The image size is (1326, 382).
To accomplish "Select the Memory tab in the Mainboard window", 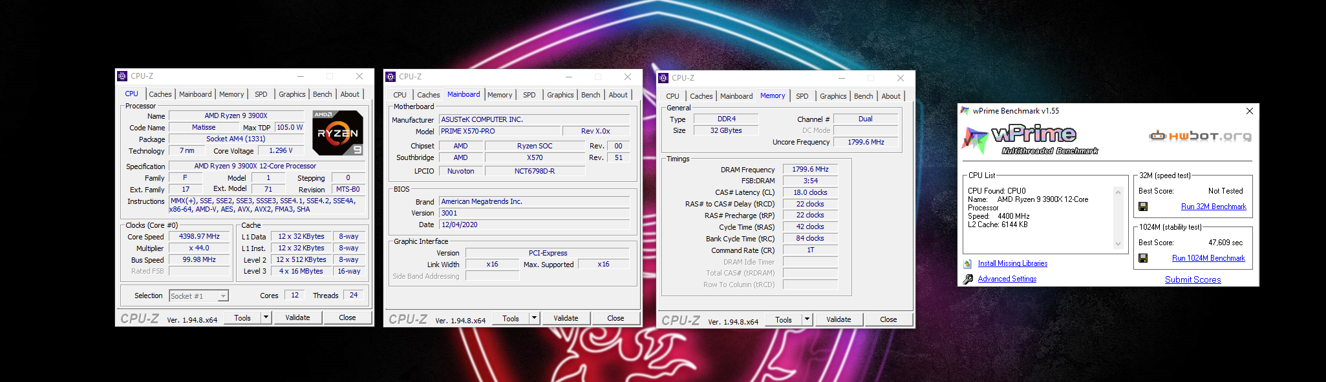I will tap(500, 95).
